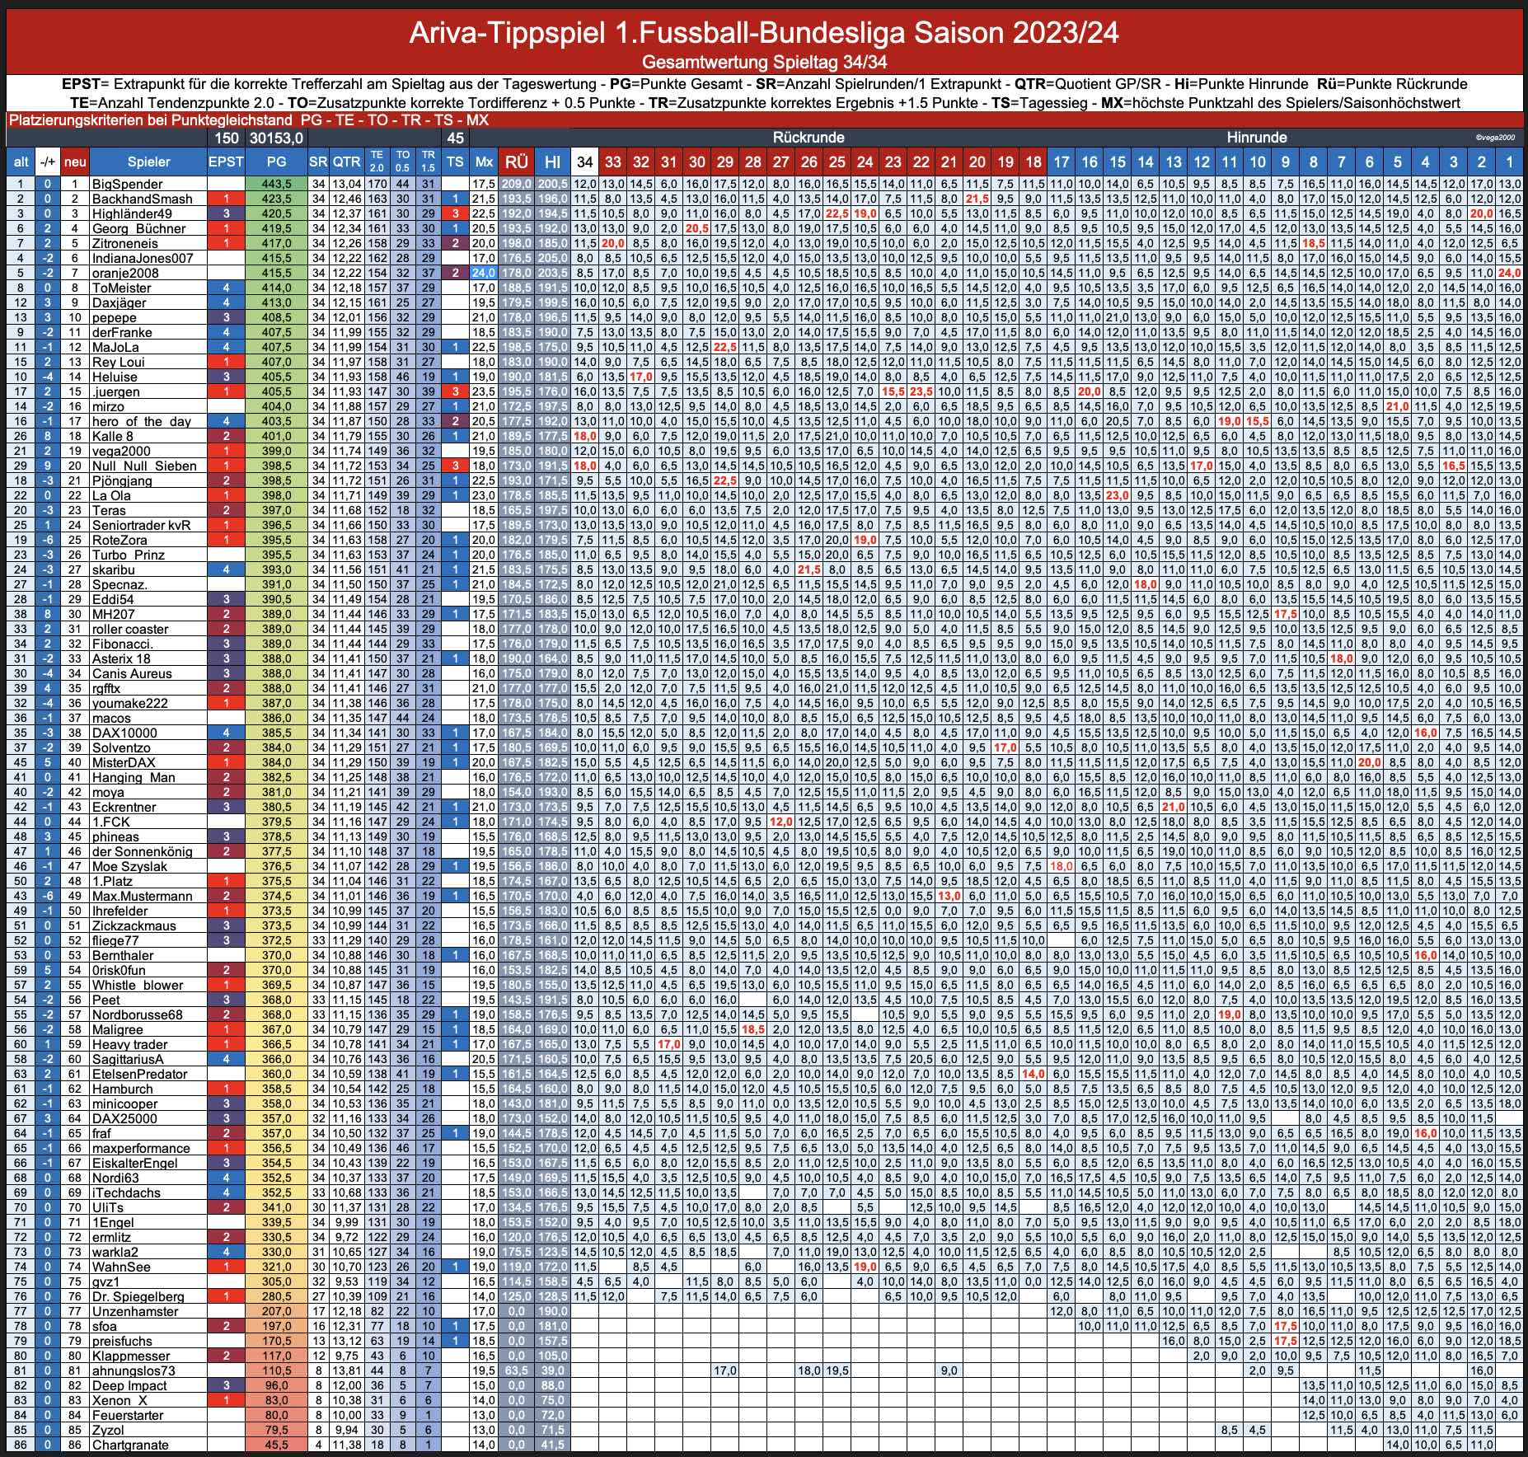This screenshot has height=1457, width=1528.
Task: Select player name 'IndianaJones007'
Action: tap(143, 258)
